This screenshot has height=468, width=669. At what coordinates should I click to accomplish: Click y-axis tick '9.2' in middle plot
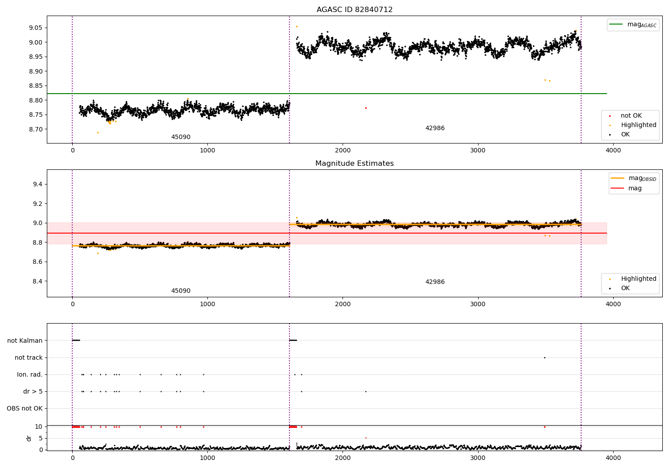(37, 204)
